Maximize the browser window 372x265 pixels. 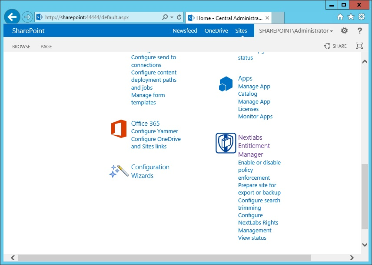pyautogui.click(x=344, y=5)
